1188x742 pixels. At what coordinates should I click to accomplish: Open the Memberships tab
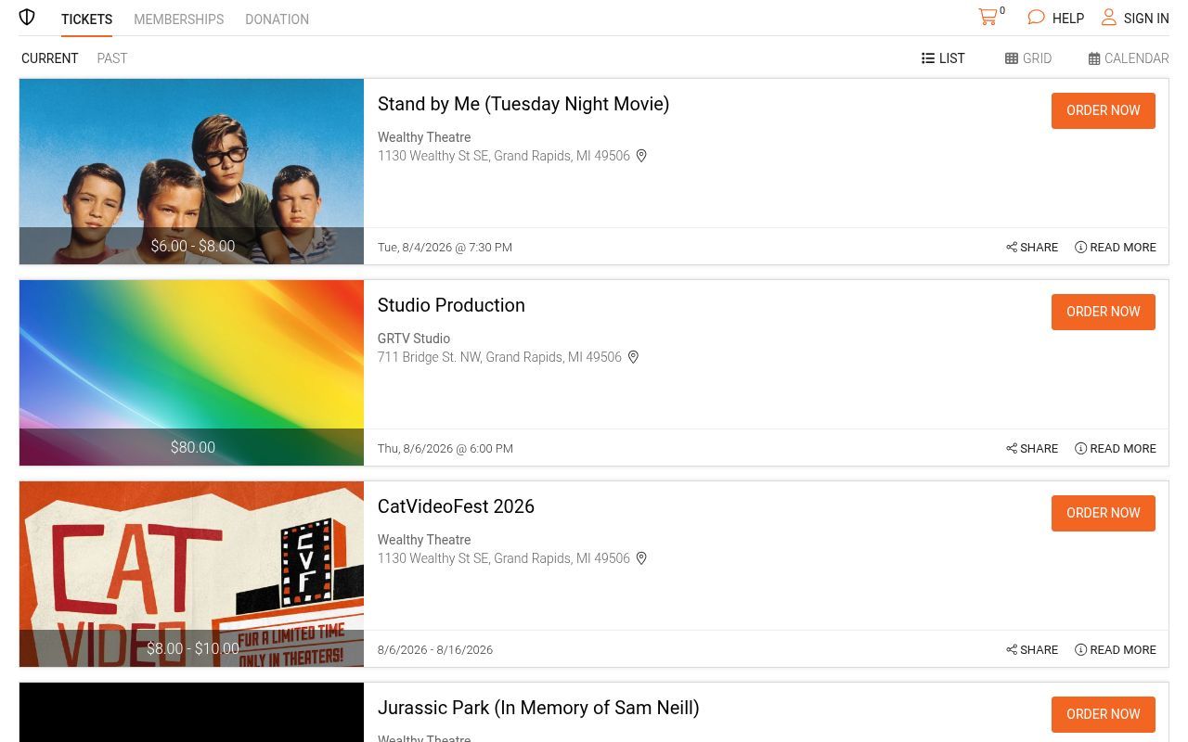[178, 19]
